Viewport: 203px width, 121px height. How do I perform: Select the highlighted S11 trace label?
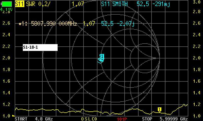pos(20,4)
